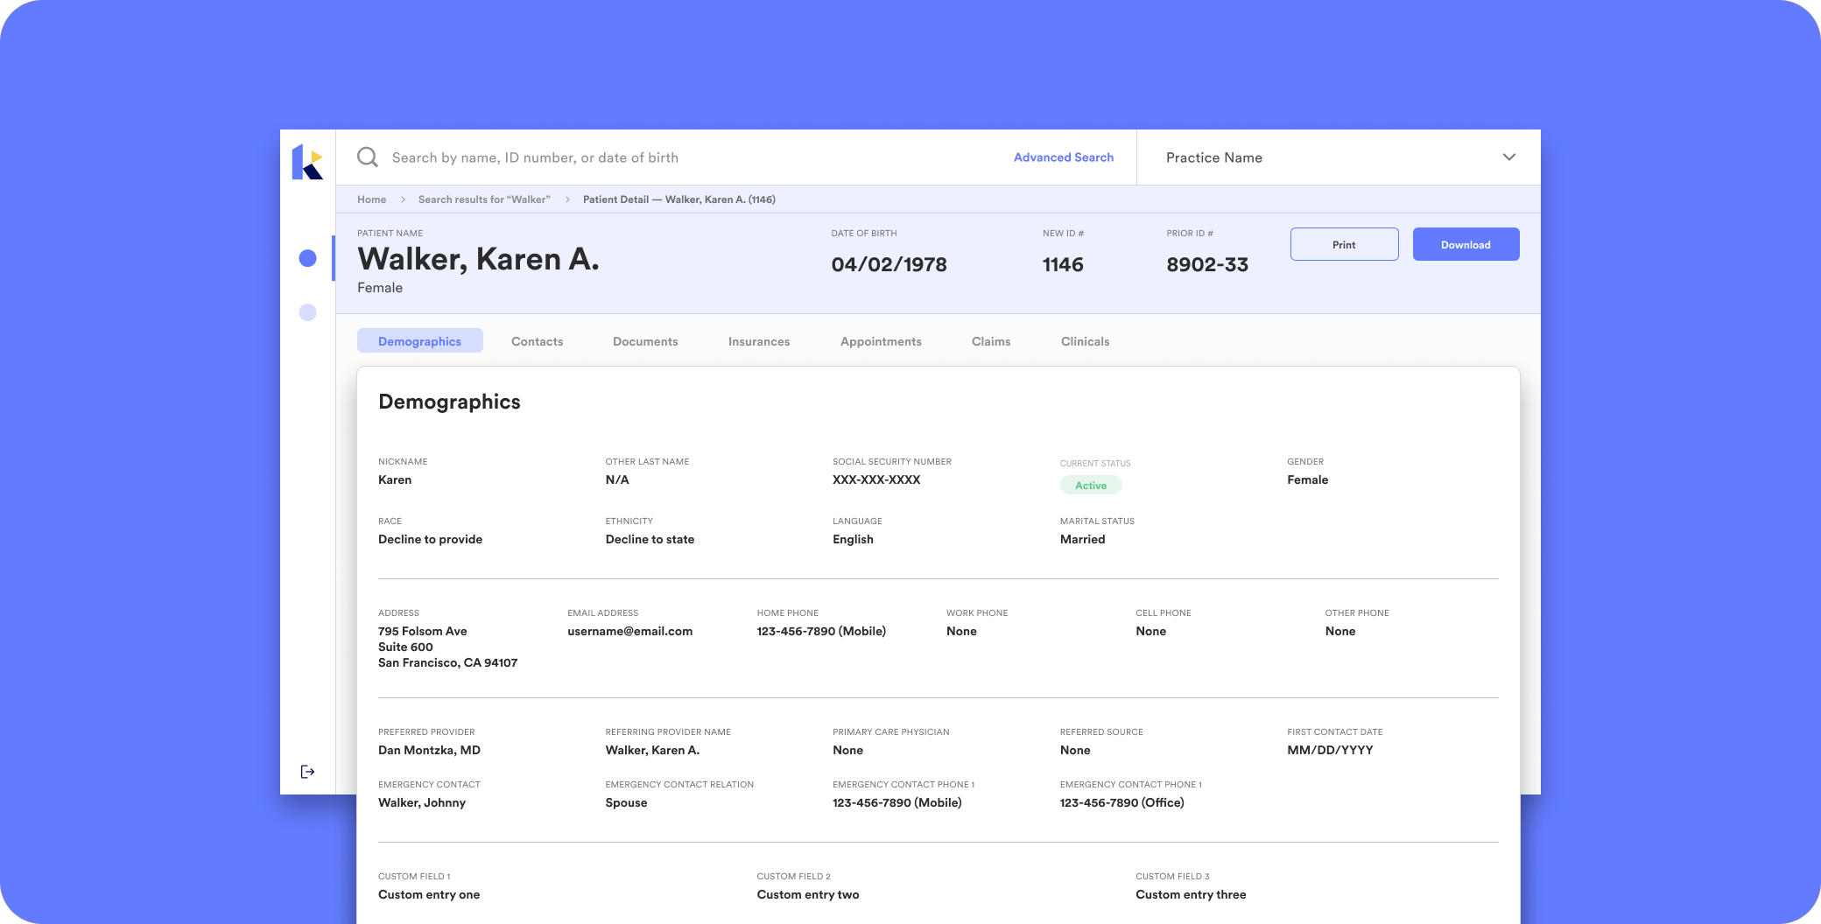Image resolution: width=1821 pixels, height=924 pixels.
Task: Open the Appointments tab
Action: [x=881, y=341]
